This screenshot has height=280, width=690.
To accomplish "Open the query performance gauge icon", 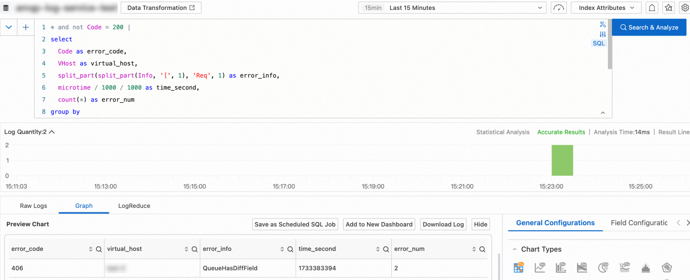I will click(x=558, y=8).
